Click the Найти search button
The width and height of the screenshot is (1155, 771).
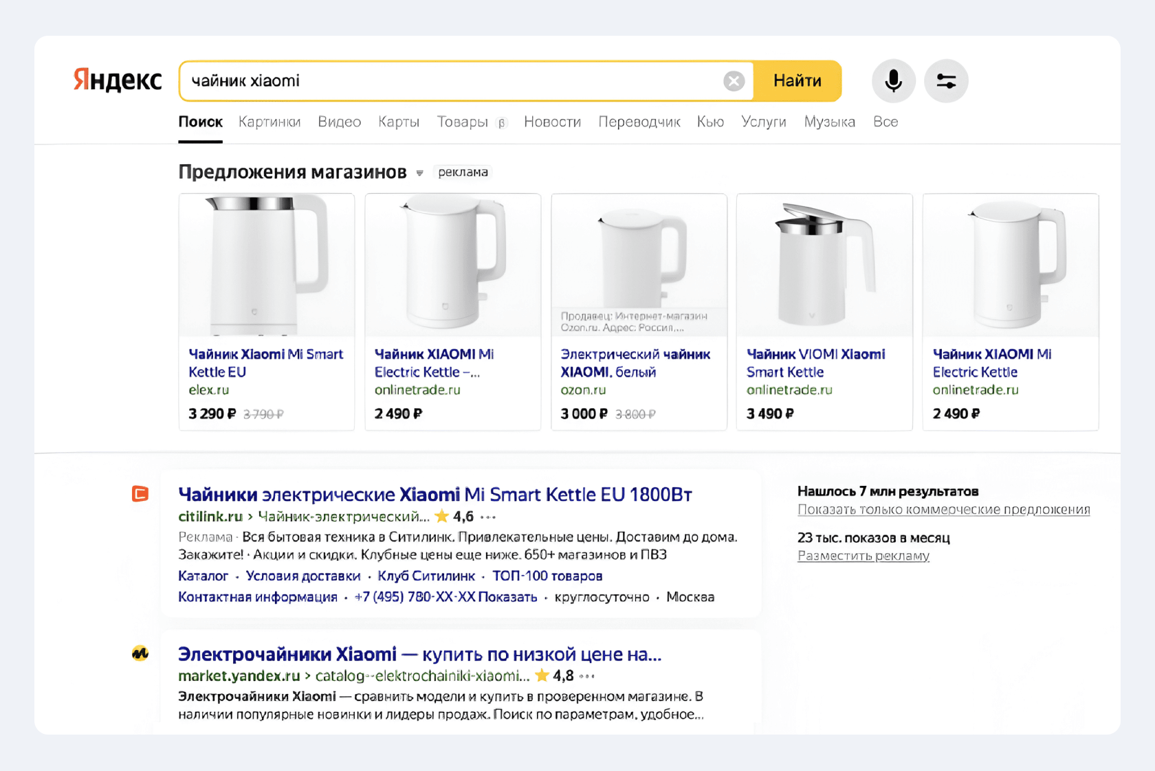(797, 81)
